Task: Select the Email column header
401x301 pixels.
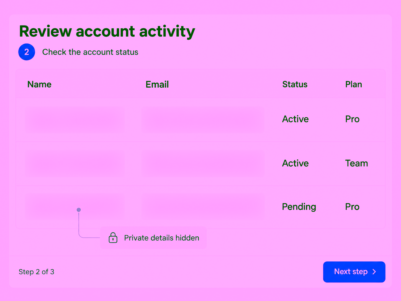Action: [157, 84]
